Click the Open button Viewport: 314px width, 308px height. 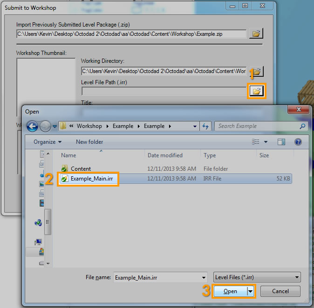pos(230,291)
